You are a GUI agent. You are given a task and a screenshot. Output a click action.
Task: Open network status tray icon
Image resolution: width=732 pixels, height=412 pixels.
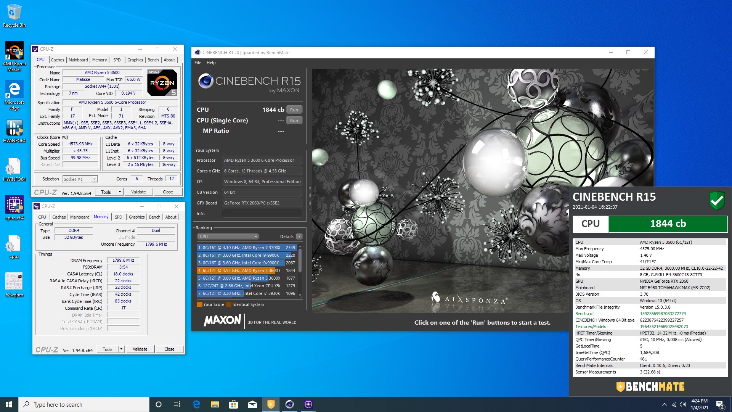tap(674, 404)
